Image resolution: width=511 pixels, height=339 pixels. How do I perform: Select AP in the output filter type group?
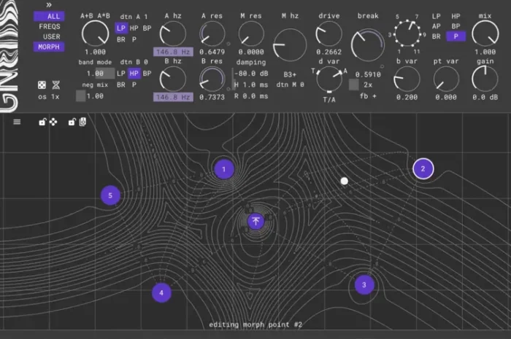coord(436,26)
